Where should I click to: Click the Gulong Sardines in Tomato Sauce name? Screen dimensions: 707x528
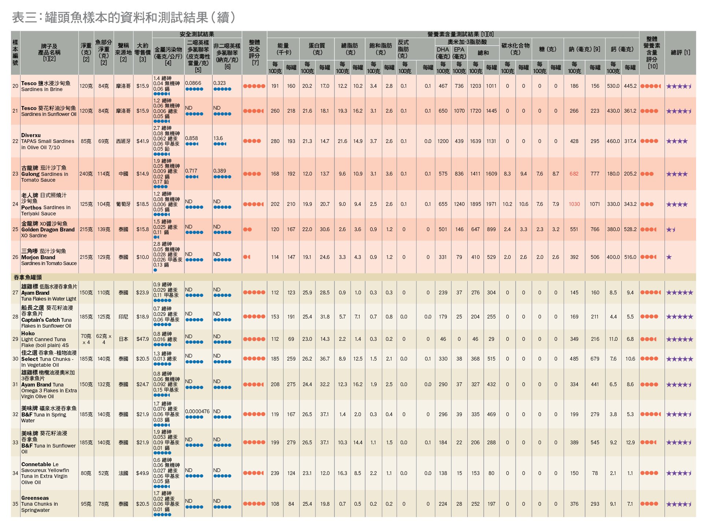point(44,174)
